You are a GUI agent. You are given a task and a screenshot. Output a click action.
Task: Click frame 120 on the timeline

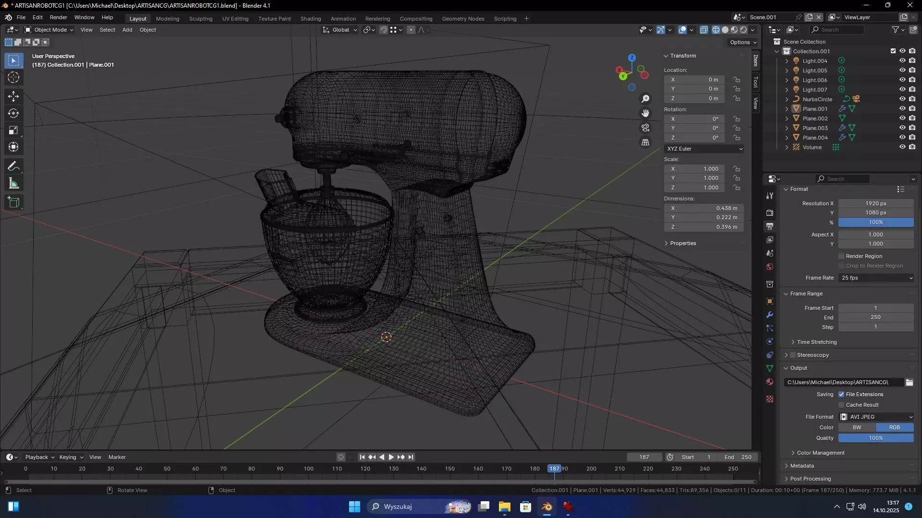(365, 469)
